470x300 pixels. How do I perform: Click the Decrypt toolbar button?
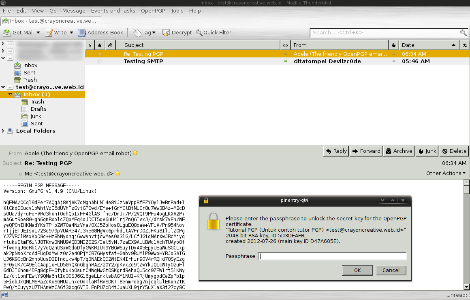point(177,32)
